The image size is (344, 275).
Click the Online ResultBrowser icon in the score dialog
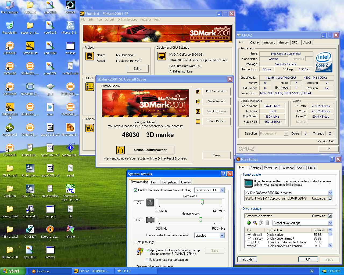[x=120, y=150]
